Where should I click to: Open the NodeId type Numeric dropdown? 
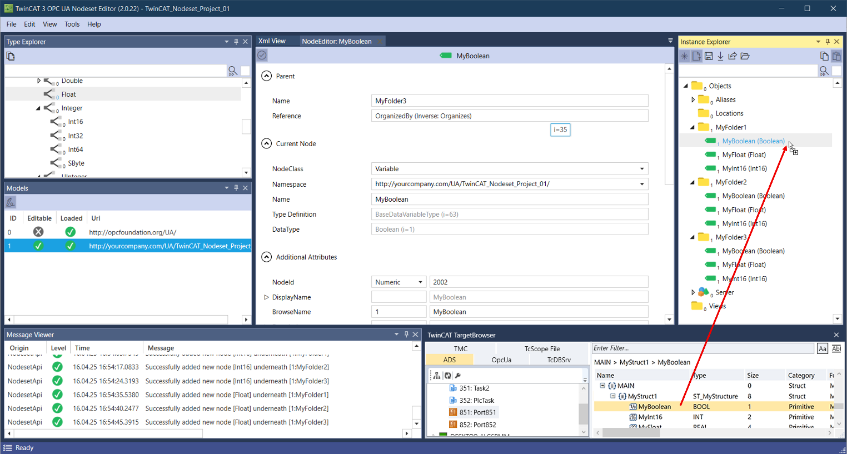420,282
